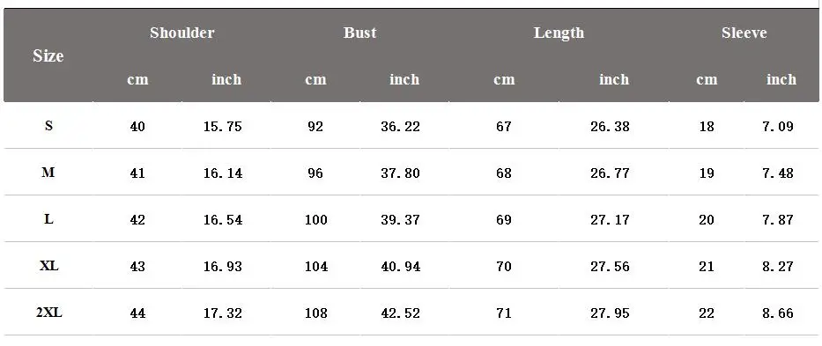Screen dimensions: 822x346
Task: Select the 27.56 length inch value
Action: [610, 266]
